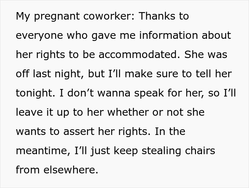Click the word 'accommodated'
This screenshot has width=249, height=188.
tap(138, 54)
